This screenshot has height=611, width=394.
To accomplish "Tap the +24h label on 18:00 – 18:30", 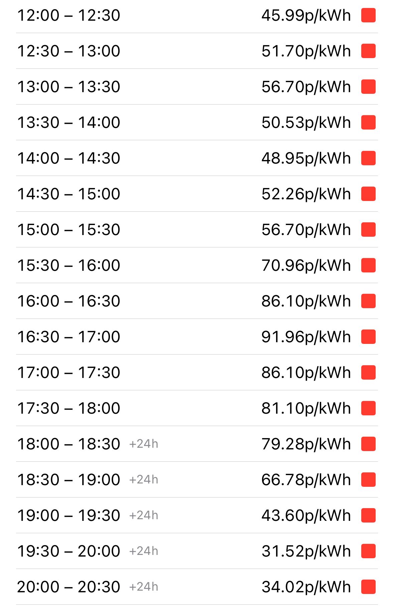I will [144, 444].
